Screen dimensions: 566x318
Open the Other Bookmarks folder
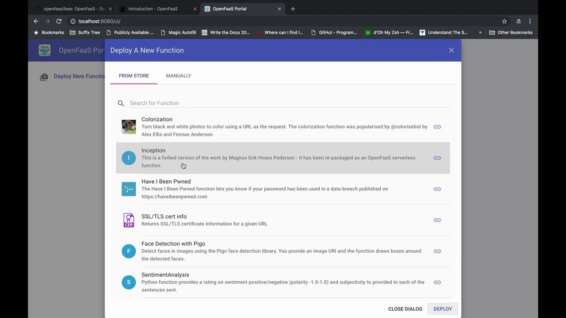tap(510, 33)
